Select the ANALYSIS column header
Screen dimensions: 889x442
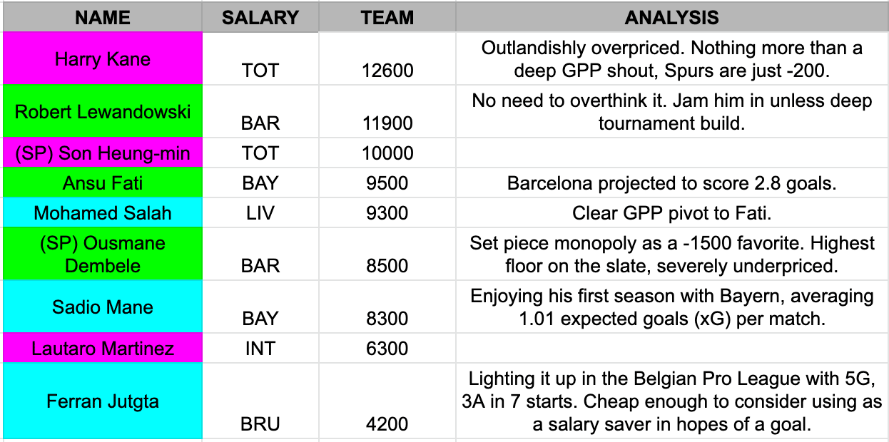tap(672, 17)
